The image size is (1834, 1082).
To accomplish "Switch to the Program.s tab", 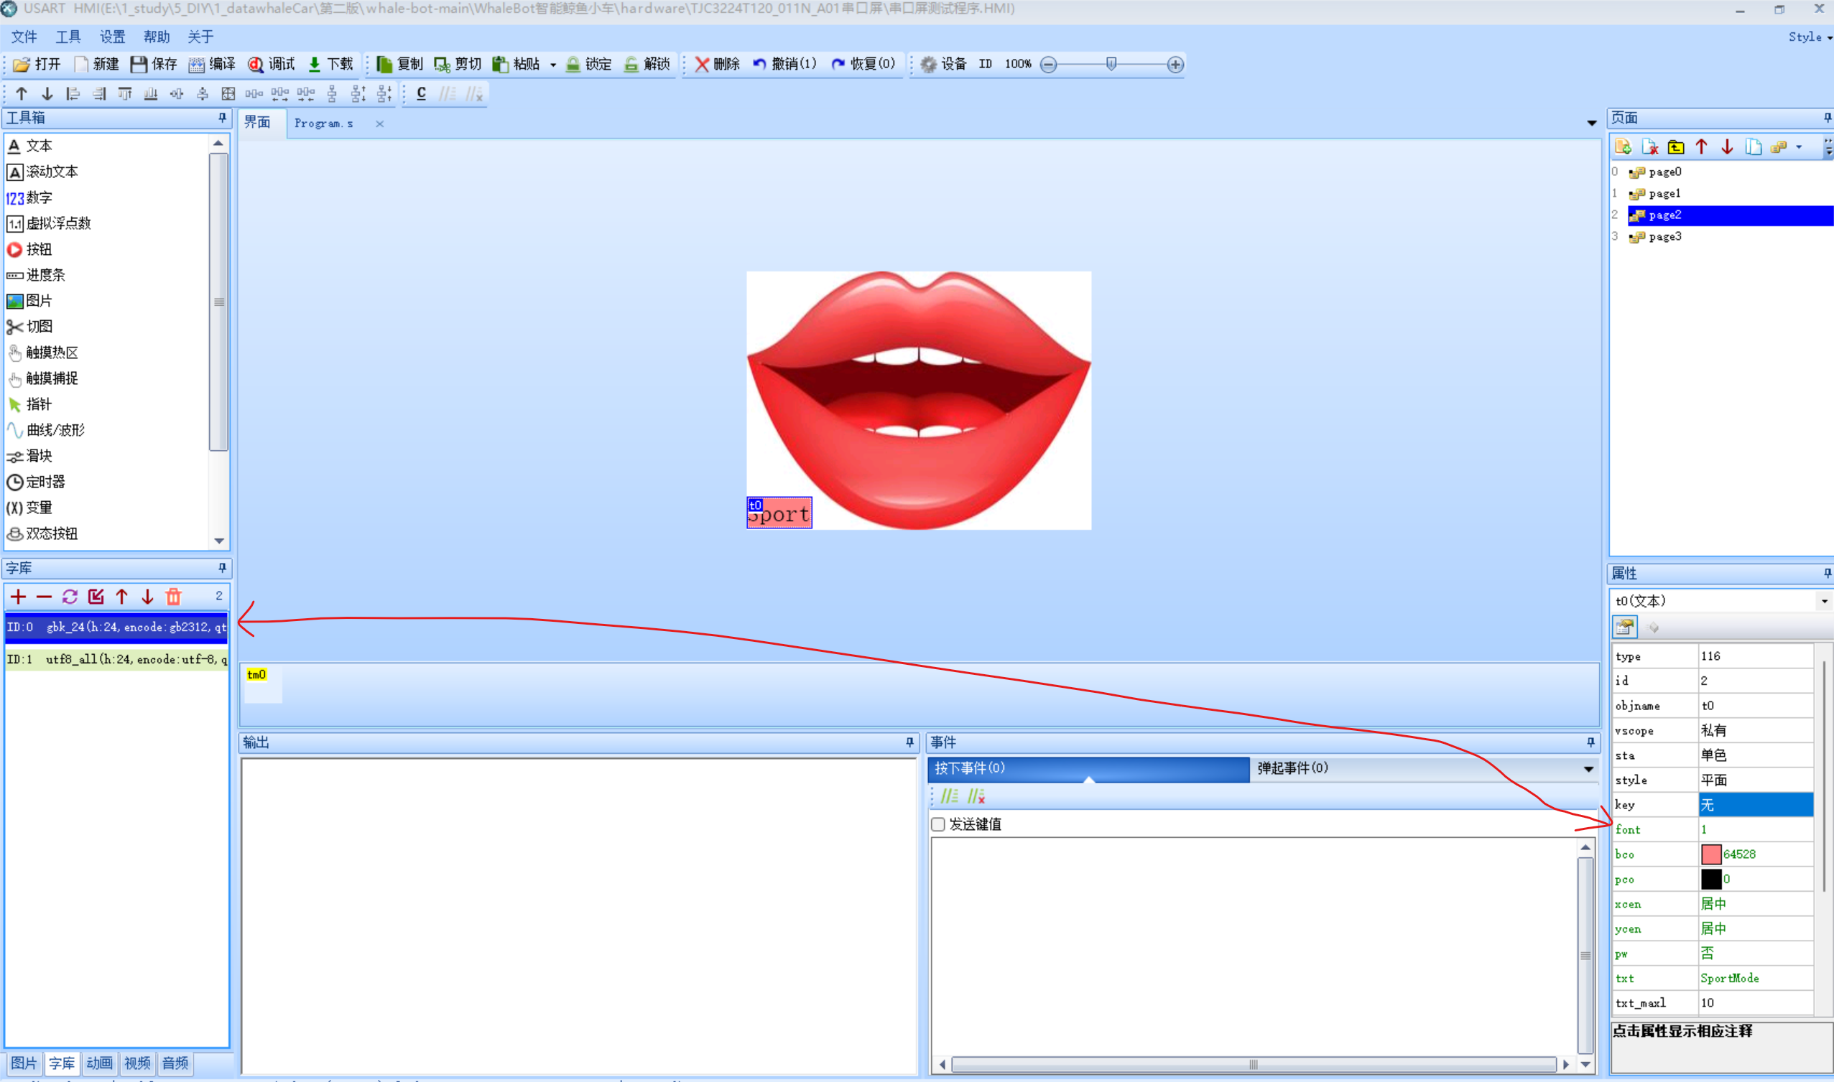I will (x=323, y=124).
